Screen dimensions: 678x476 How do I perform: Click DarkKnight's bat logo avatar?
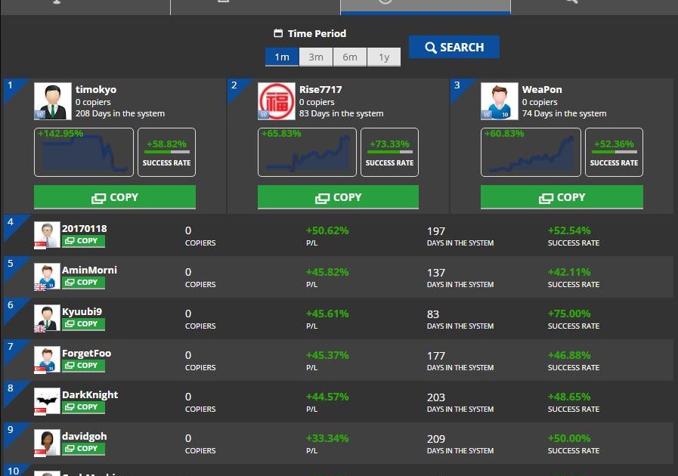click(47, 400)
